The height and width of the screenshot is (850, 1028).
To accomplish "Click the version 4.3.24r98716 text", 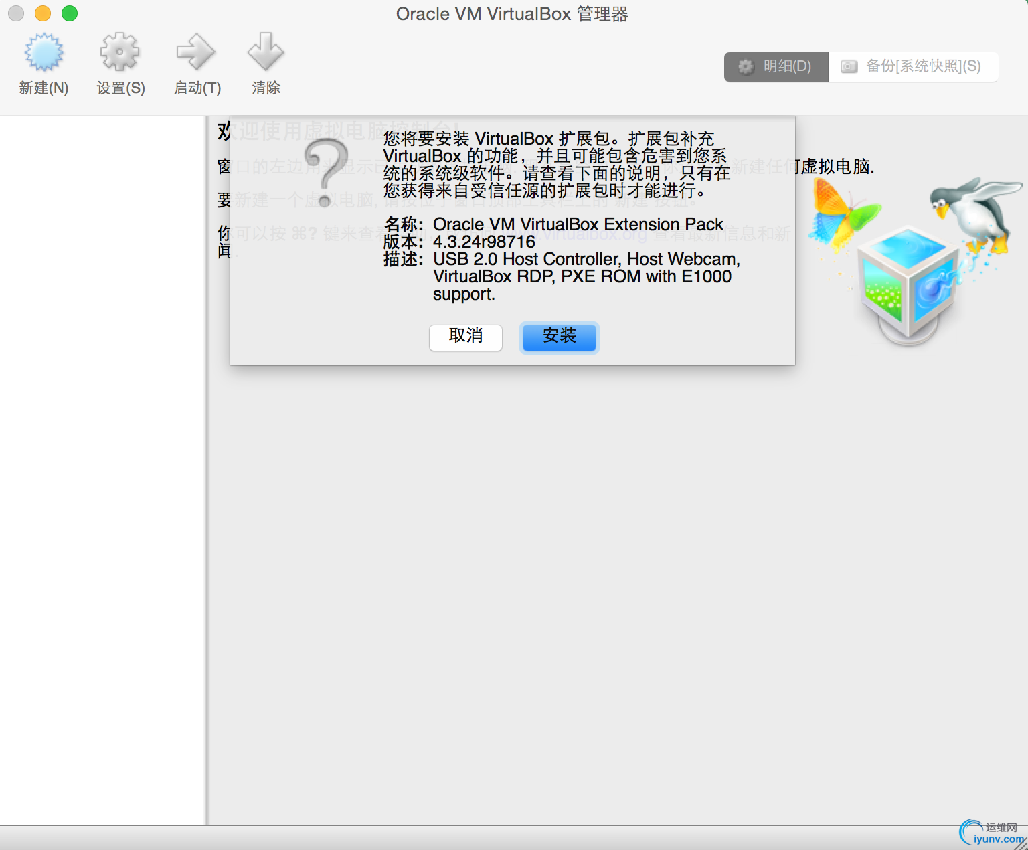I will pos(484,242).
